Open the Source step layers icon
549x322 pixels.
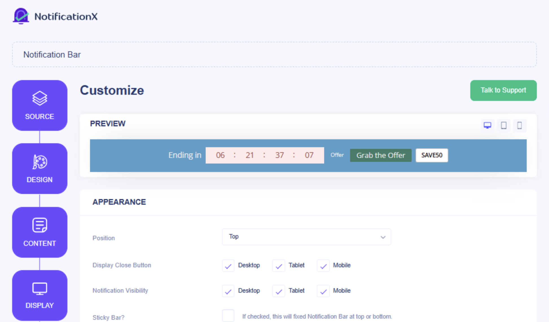(x=40, y=98)
